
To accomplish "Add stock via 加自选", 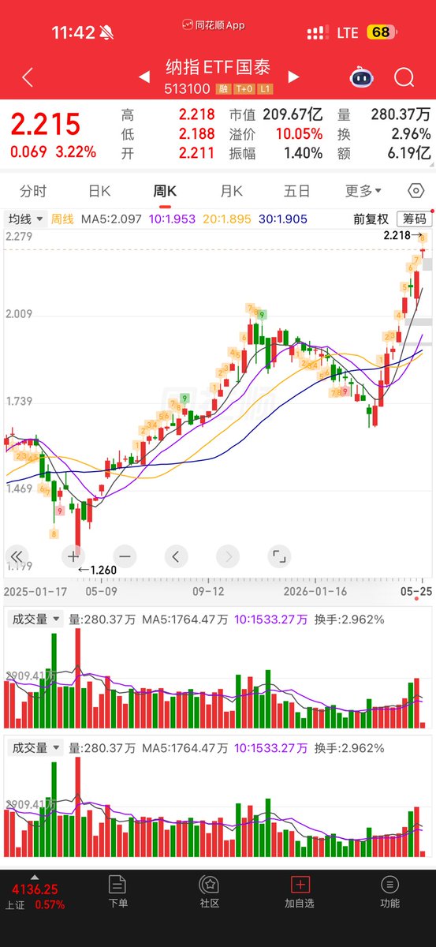I will click(x=300, y=892).
